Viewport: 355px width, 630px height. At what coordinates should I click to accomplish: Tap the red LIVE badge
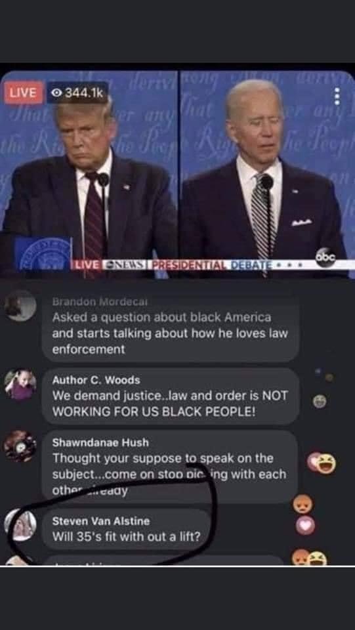click(23, 93)
